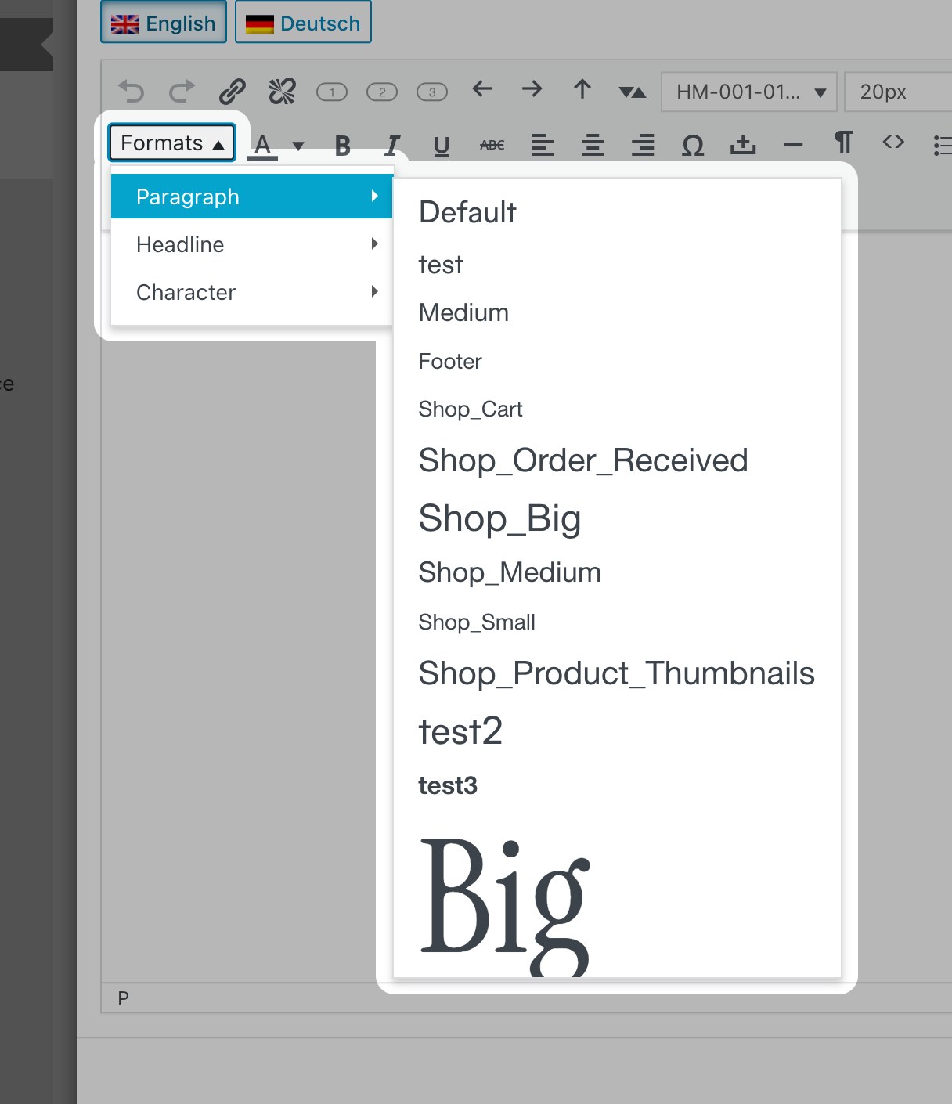This screenshot has height=1104, width=952.
Task: Align text right
Action: click(x=643, y=146)
